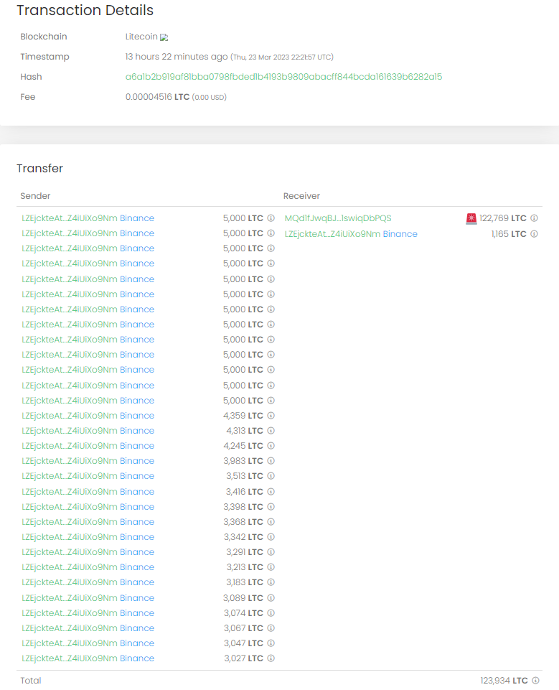Viewport: 559px width, 690px height.
Task: Click info icon next to 4,359 LTC
Action: tap(271, 416)
